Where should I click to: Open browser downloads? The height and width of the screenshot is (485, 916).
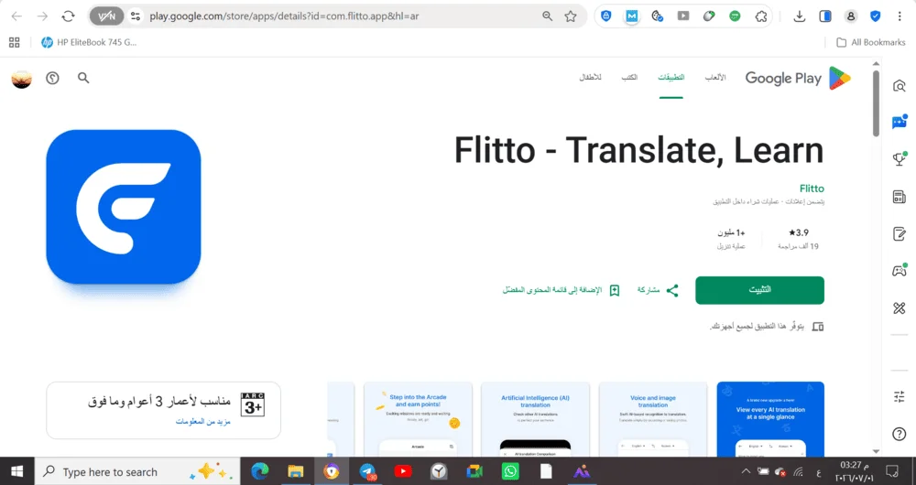[799, 16]
